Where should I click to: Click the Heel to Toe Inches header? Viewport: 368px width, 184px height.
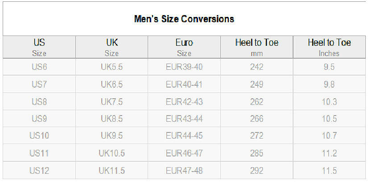click(x=329, y=48)
